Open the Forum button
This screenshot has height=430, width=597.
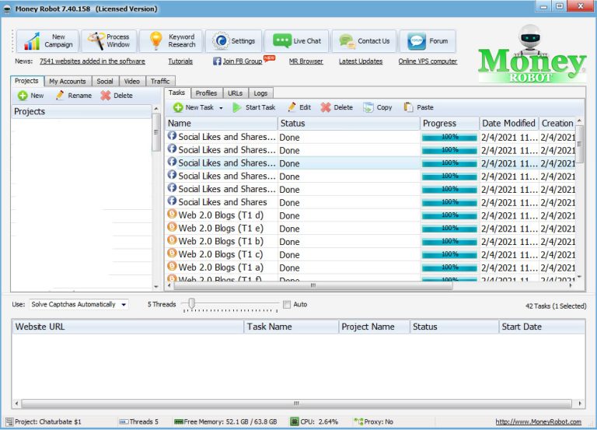pyautogui.click(x=428, y=41)
